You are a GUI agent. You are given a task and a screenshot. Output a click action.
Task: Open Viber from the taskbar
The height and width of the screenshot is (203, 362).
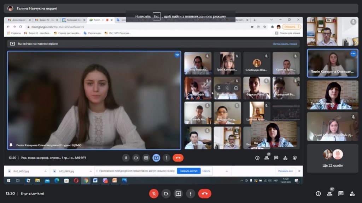click(x=105, y=181)
